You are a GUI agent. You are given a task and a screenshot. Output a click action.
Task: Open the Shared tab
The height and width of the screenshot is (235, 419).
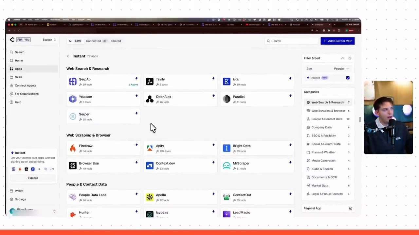tap(116, 41)
